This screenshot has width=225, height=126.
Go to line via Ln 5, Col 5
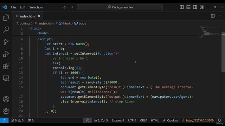tap(101, 120)
